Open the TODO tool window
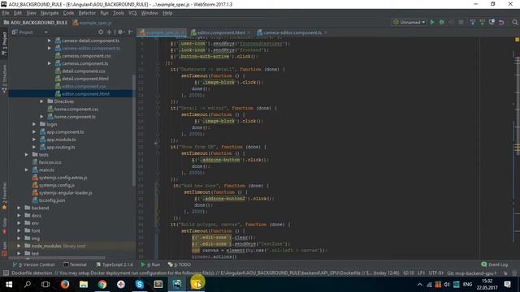The image size is (520, 292). [x=179, y=264]
